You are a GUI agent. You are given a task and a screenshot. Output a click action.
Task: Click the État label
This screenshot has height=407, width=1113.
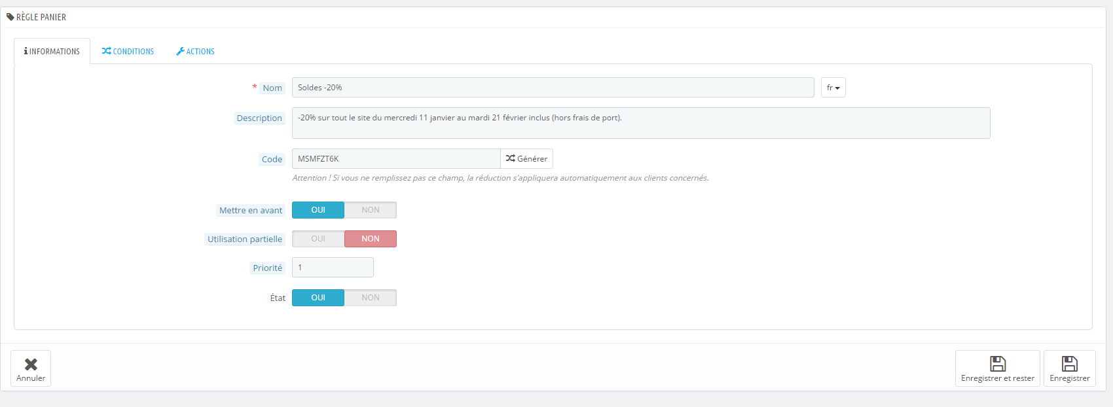click(278, 298)
